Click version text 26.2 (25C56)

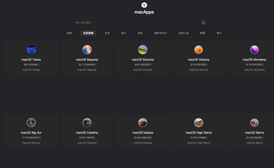pos(31,64)
